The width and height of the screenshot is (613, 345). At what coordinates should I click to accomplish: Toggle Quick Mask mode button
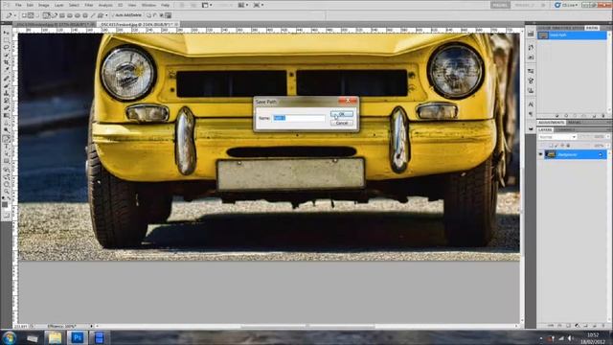(7, 216)
